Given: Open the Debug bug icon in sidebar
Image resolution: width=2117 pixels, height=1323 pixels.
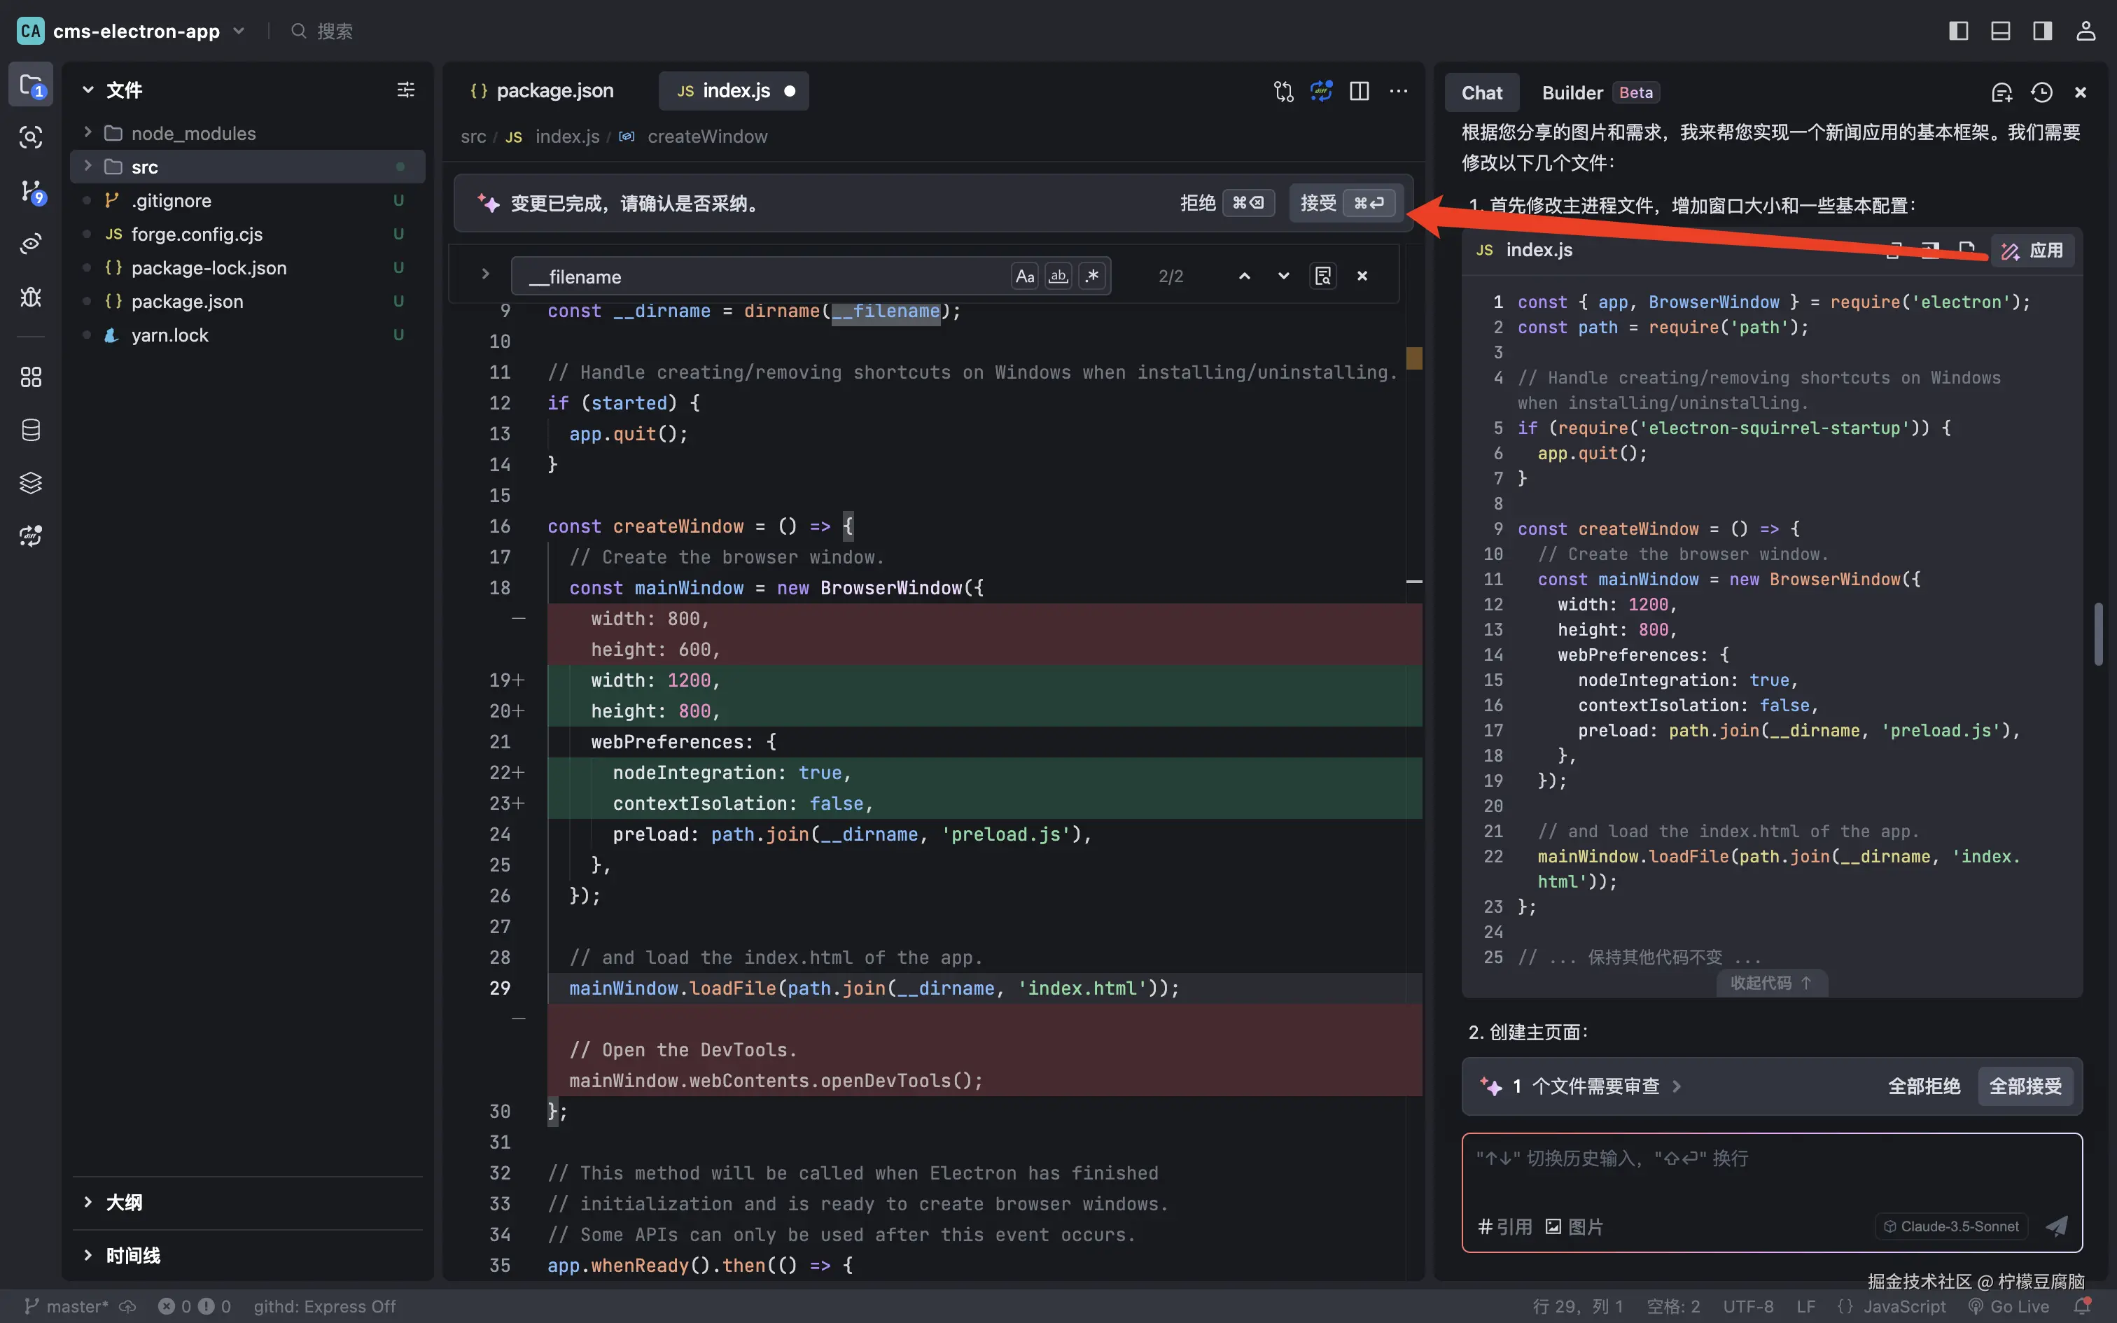Looking at the screenshot, I should [x=32, y=297].
